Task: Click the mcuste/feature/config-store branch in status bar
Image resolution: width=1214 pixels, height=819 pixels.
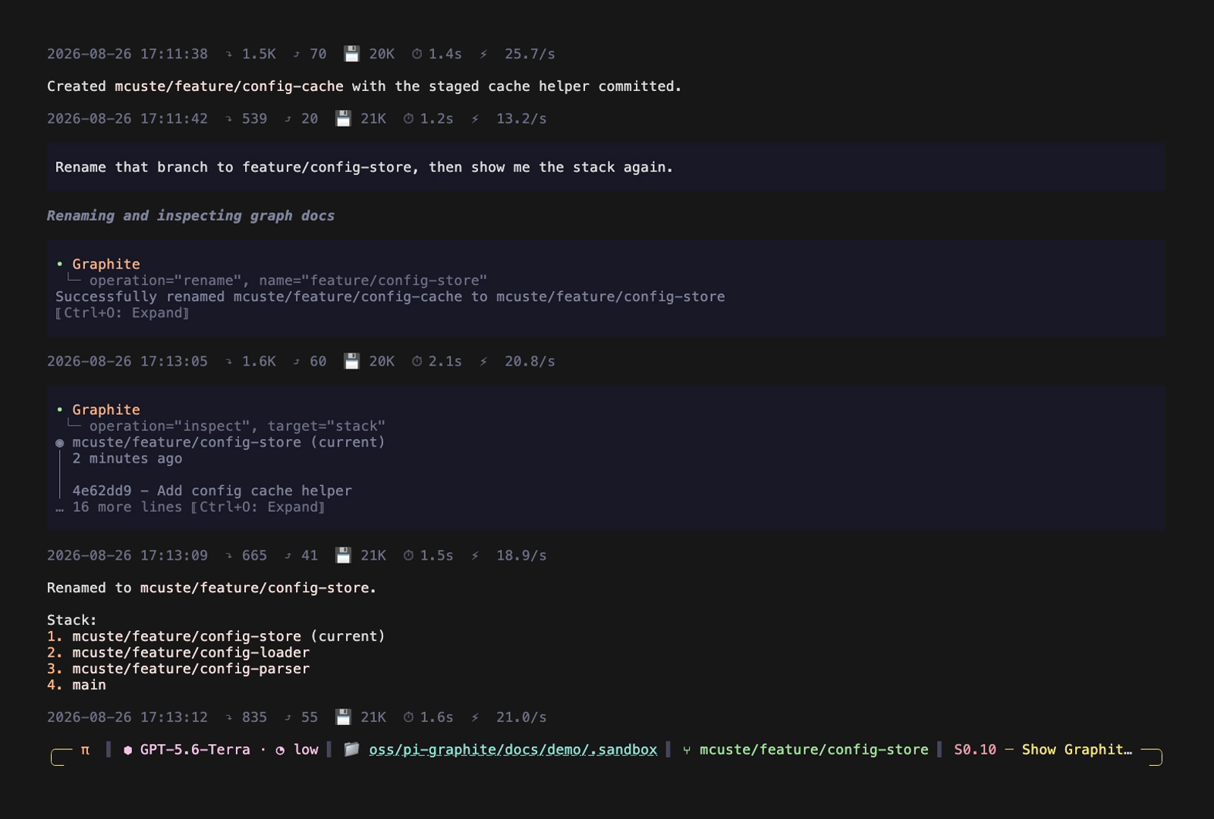Action: (x=814, y=749)
